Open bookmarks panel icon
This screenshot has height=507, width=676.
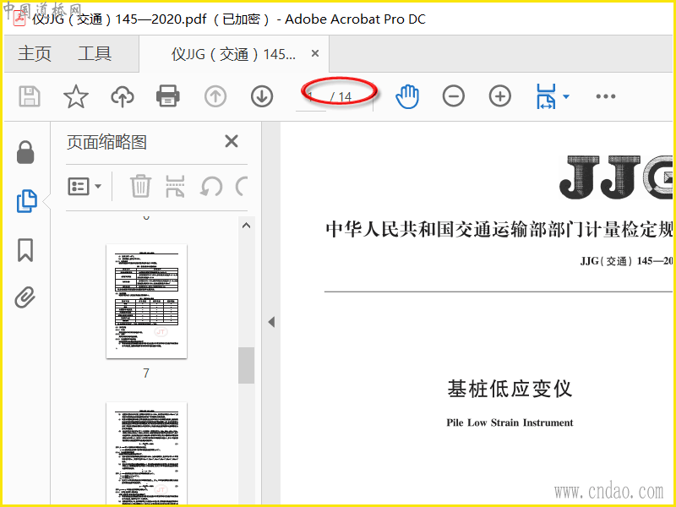click(25, 250)
